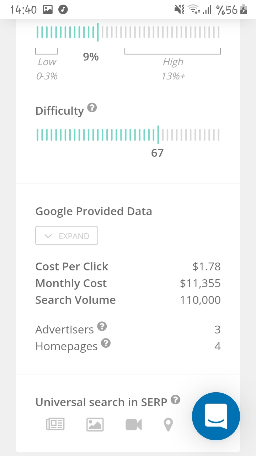This screenshot has height=456, width=256.
Task: Tap the chevron in the EXPAND button
Action: click(49, 236)
